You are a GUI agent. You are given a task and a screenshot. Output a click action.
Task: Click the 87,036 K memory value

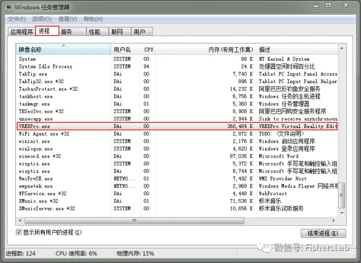241,156
